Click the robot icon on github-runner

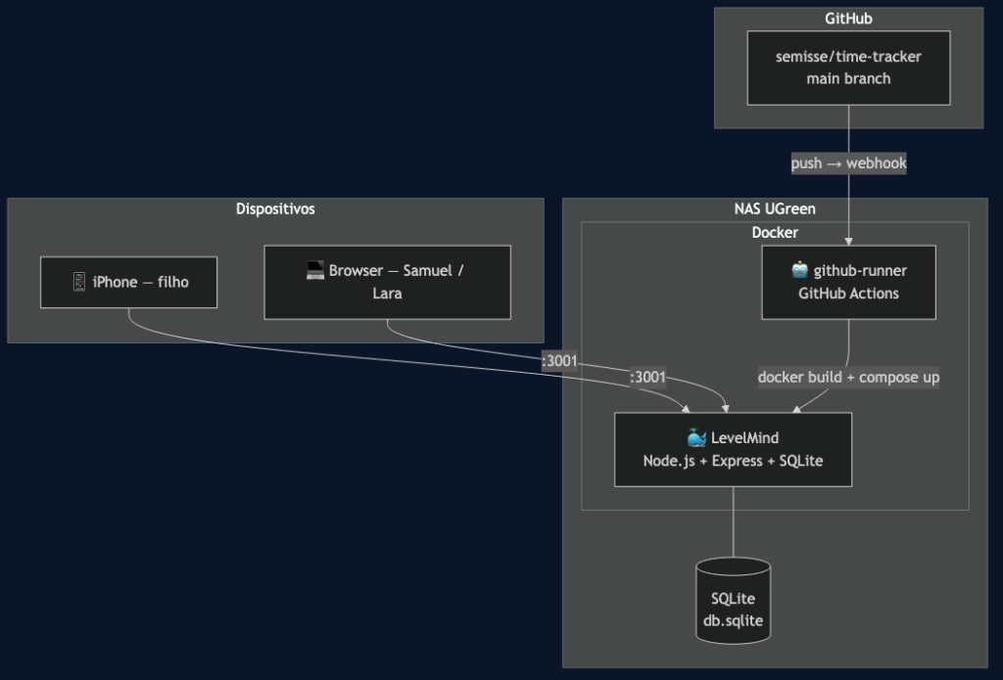pos(799,271)
